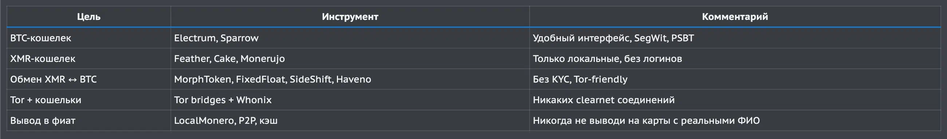Screen dimensions: 947x139
Task: Select the Tor bridges + Whonix cell
Action: [x=350, y=100]
